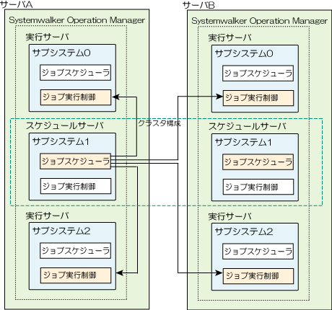Viewport: 332px width, 310px height.
Task: Click the クラスタ構成 label
Action: pos(160,123)
